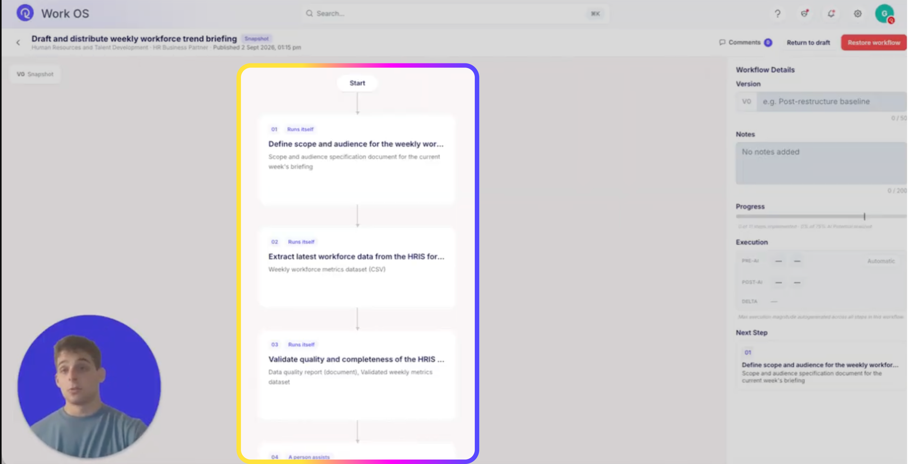
Task: Click the Runs itself tag on step 02
Action: tap(301, 242)
